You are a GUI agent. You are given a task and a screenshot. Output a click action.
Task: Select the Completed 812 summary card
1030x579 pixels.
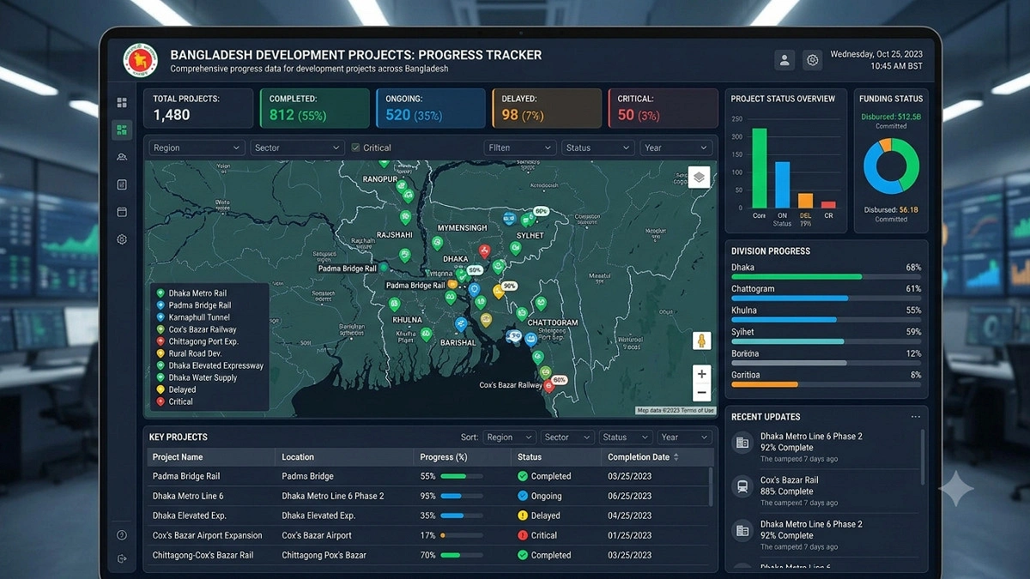point(315,108)
